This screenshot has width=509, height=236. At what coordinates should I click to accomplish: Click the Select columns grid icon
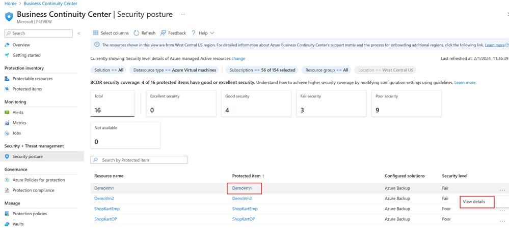click(95, 33)
